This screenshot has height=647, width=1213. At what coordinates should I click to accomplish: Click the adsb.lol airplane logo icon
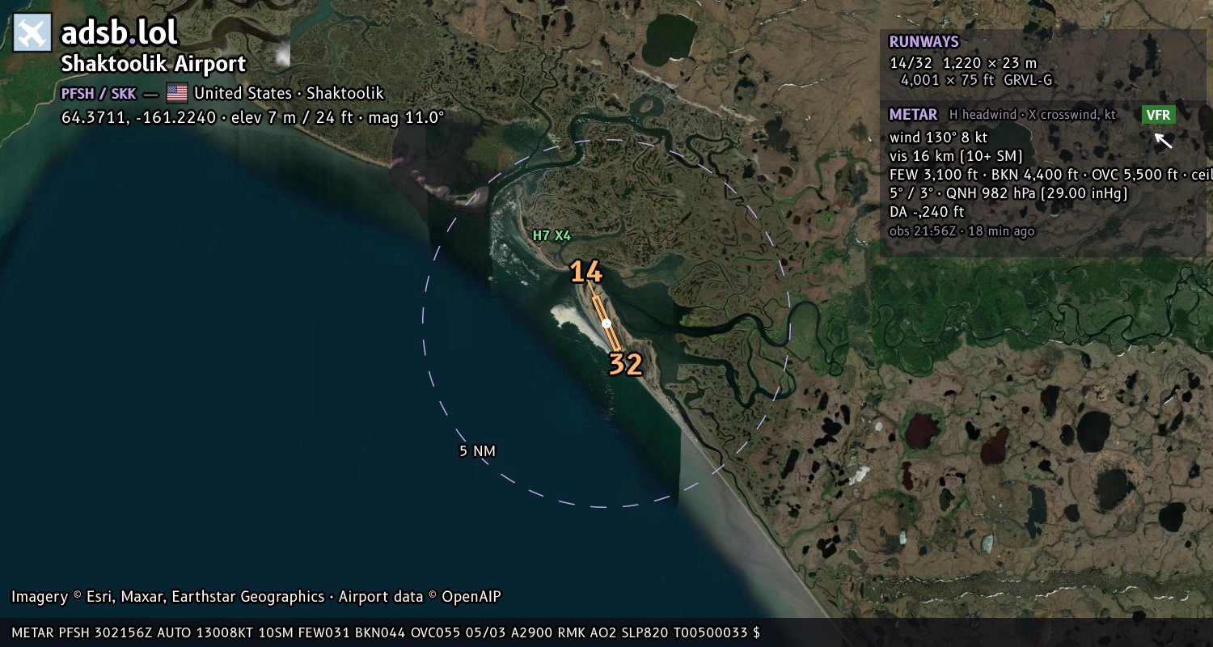[32, 32]
